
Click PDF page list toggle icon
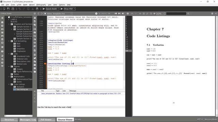(x=128, y=14)
